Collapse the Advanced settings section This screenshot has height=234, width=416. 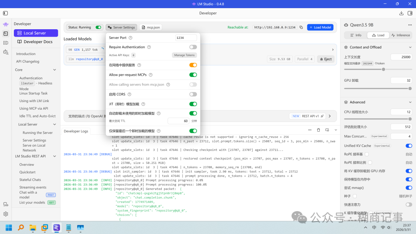409,102
